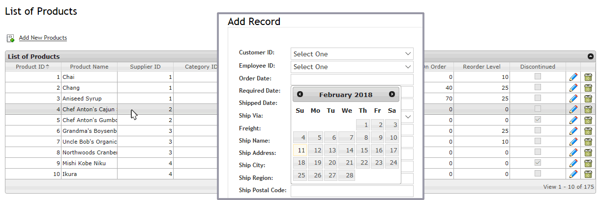The height and width of the screenshot is (200, 601).
Task: Open the Customer ID dropdown
Action: [352, 53]
